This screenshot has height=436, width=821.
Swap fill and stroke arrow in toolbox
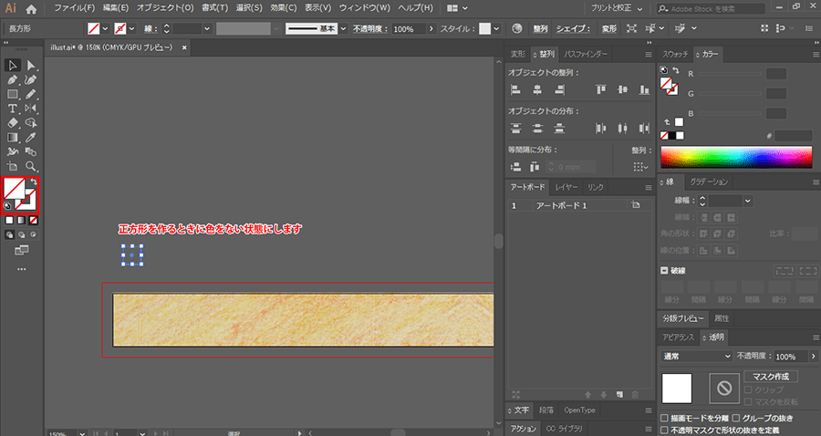pyautogui.click(x=34, y=182)
